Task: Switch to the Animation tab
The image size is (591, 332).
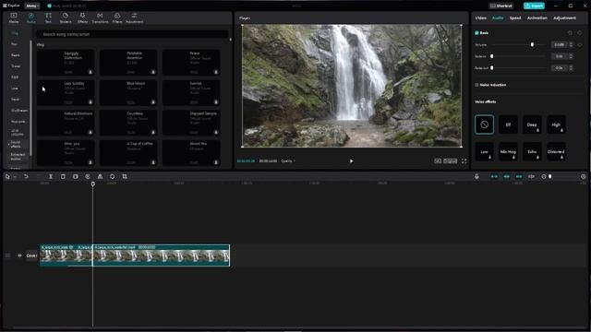Action: [x=537, y=18]
